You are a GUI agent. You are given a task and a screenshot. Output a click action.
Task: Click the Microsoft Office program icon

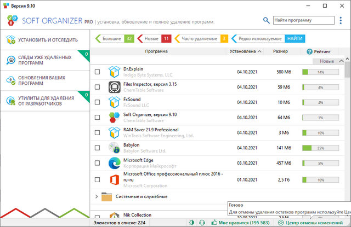point(114,179)
